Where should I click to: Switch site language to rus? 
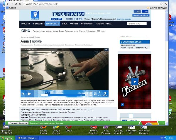145,11
